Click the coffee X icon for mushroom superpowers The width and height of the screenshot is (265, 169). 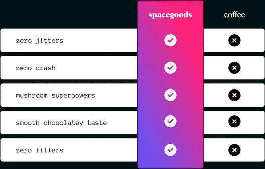(x=234, y=95)
